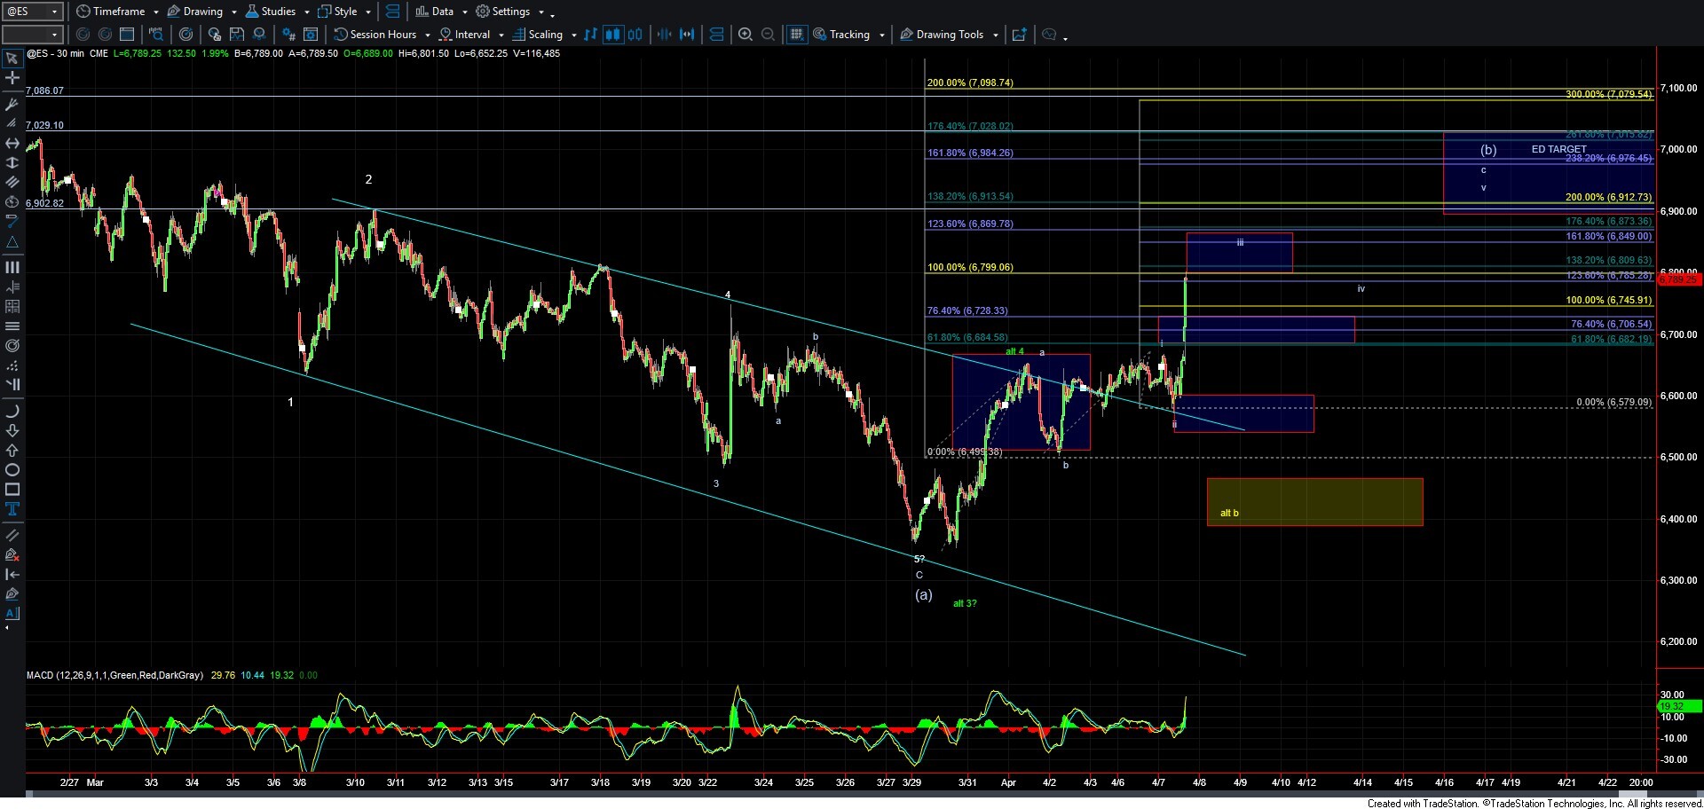The height and width of the screenshot is (809, 1704).
Task: Select the triangle drawing tool
Action: (x=12, y=242)
